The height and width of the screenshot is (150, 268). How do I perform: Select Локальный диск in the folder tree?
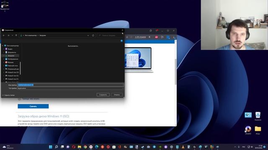(13, 69)
